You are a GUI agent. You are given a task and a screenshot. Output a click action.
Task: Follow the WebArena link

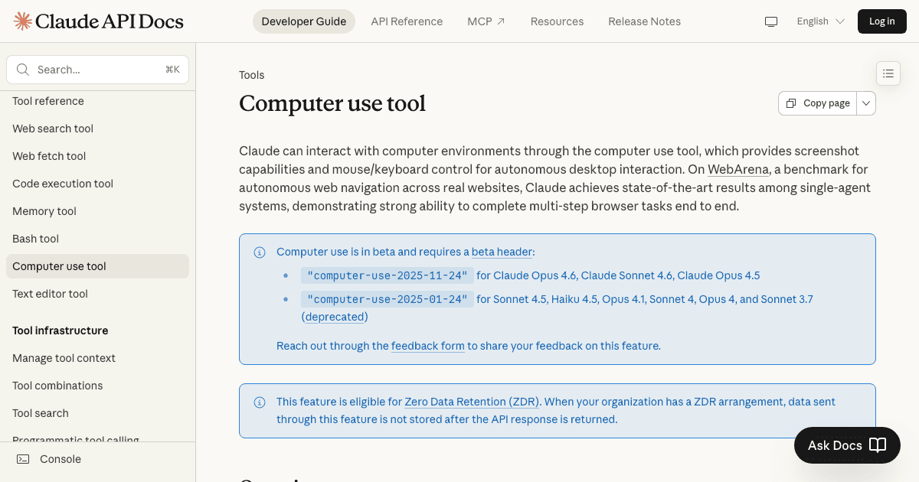click(738, 169)
